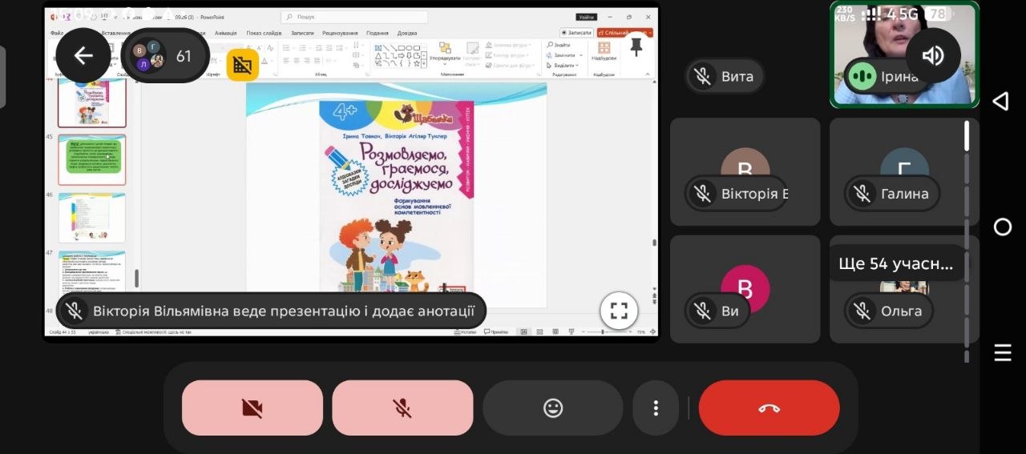Click українська language in status bar
The width and height of the screenshot is (1026, 454).
99,331
